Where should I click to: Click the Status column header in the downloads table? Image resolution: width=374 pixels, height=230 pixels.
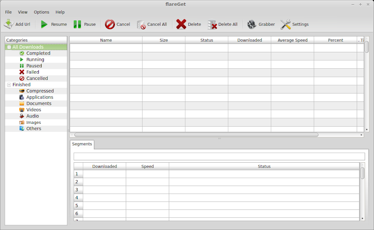click(x=207, y=40)
